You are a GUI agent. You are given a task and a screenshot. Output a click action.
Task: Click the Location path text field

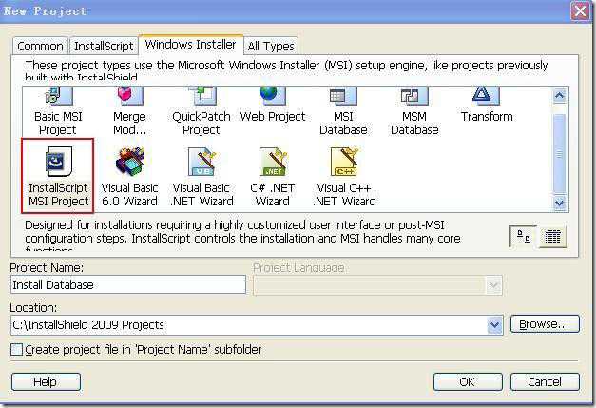tap(249, 325)
